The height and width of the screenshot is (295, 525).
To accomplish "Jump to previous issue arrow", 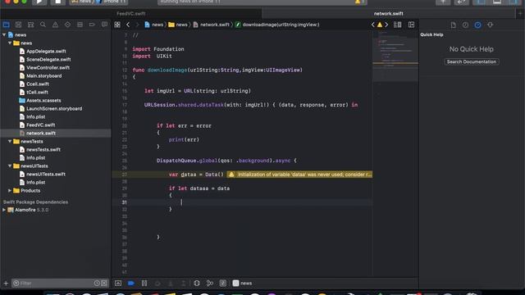I will pyautogui.click(x=373, y=25).
